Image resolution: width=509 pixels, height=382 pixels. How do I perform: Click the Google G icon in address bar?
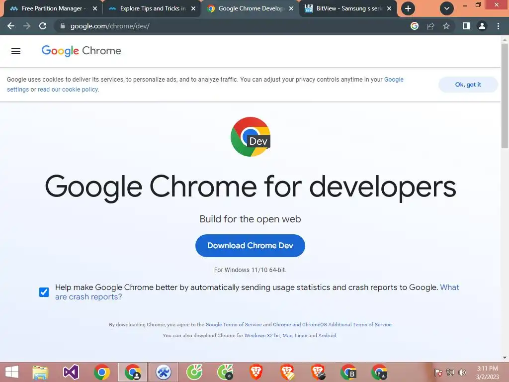tap(415, 26)
